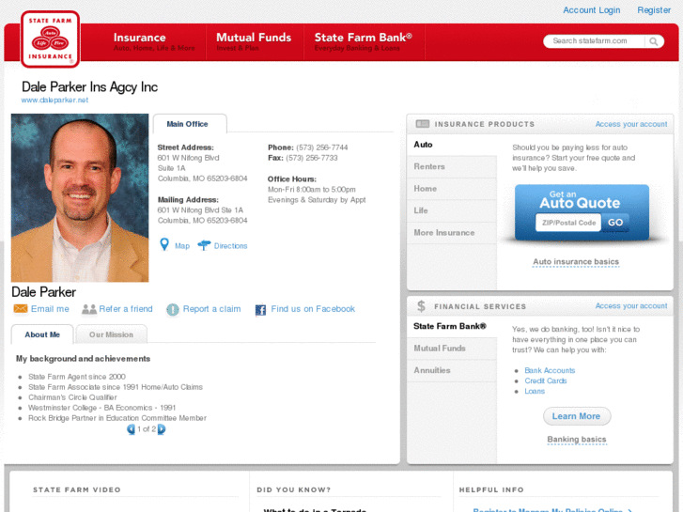
Task: Click the Credit Cards link
Action: coord(545,380)
